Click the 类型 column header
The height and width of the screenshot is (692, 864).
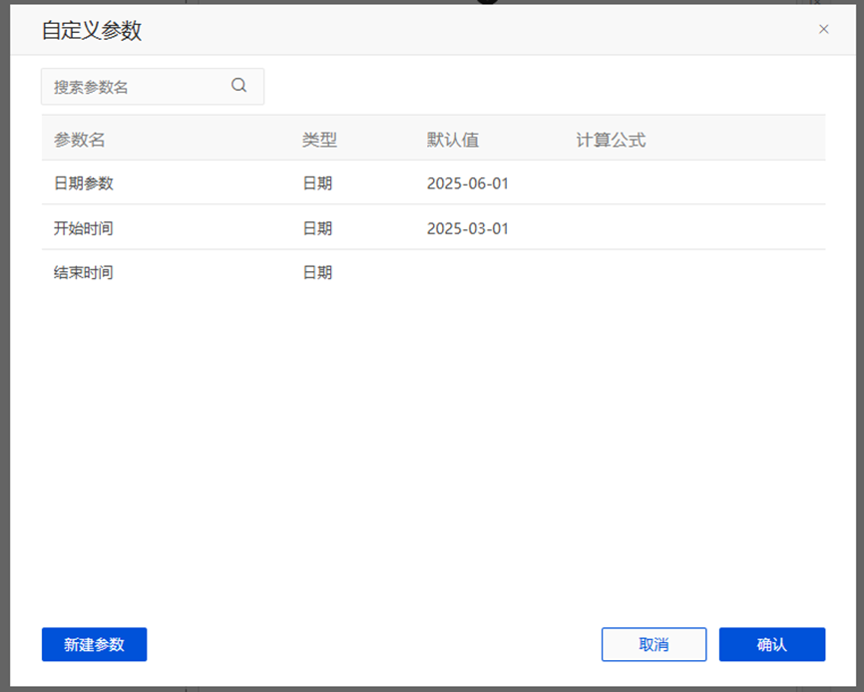(x=319, y=140)
